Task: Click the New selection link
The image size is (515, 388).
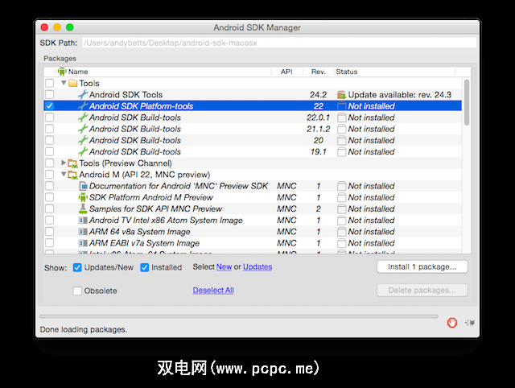Action: 224,267
